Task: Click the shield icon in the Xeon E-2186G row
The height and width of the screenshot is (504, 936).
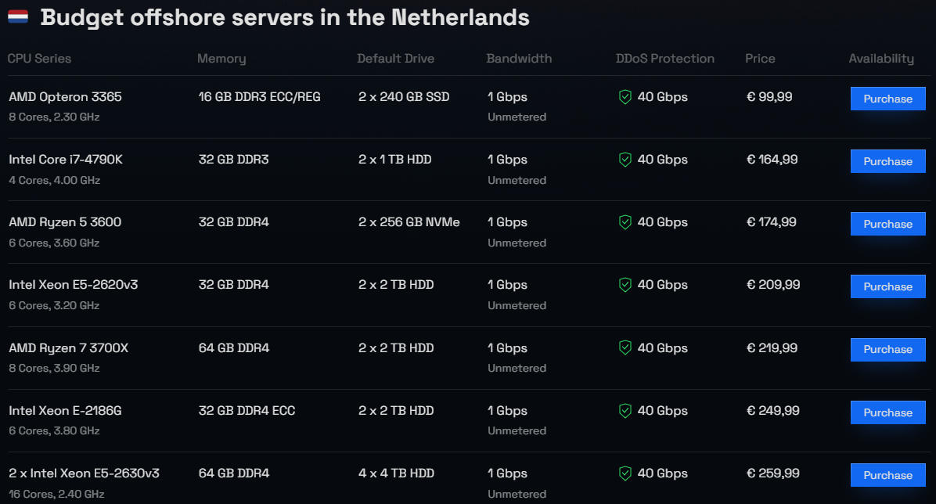Action: click(625, 411)
